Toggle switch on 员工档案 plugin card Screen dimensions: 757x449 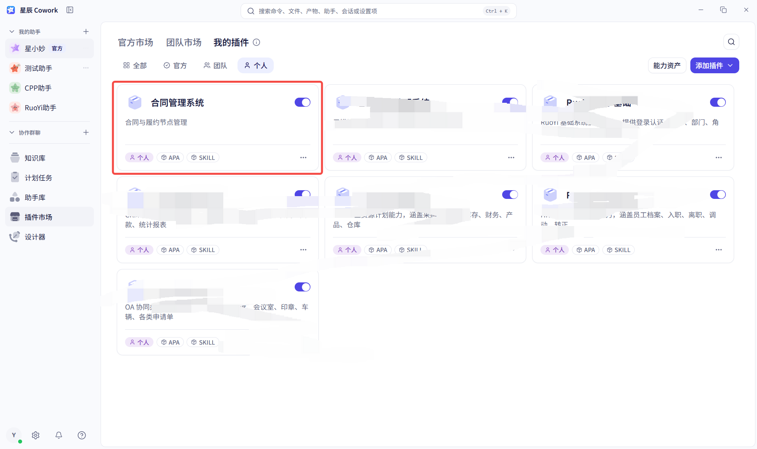tap(718, 195)
